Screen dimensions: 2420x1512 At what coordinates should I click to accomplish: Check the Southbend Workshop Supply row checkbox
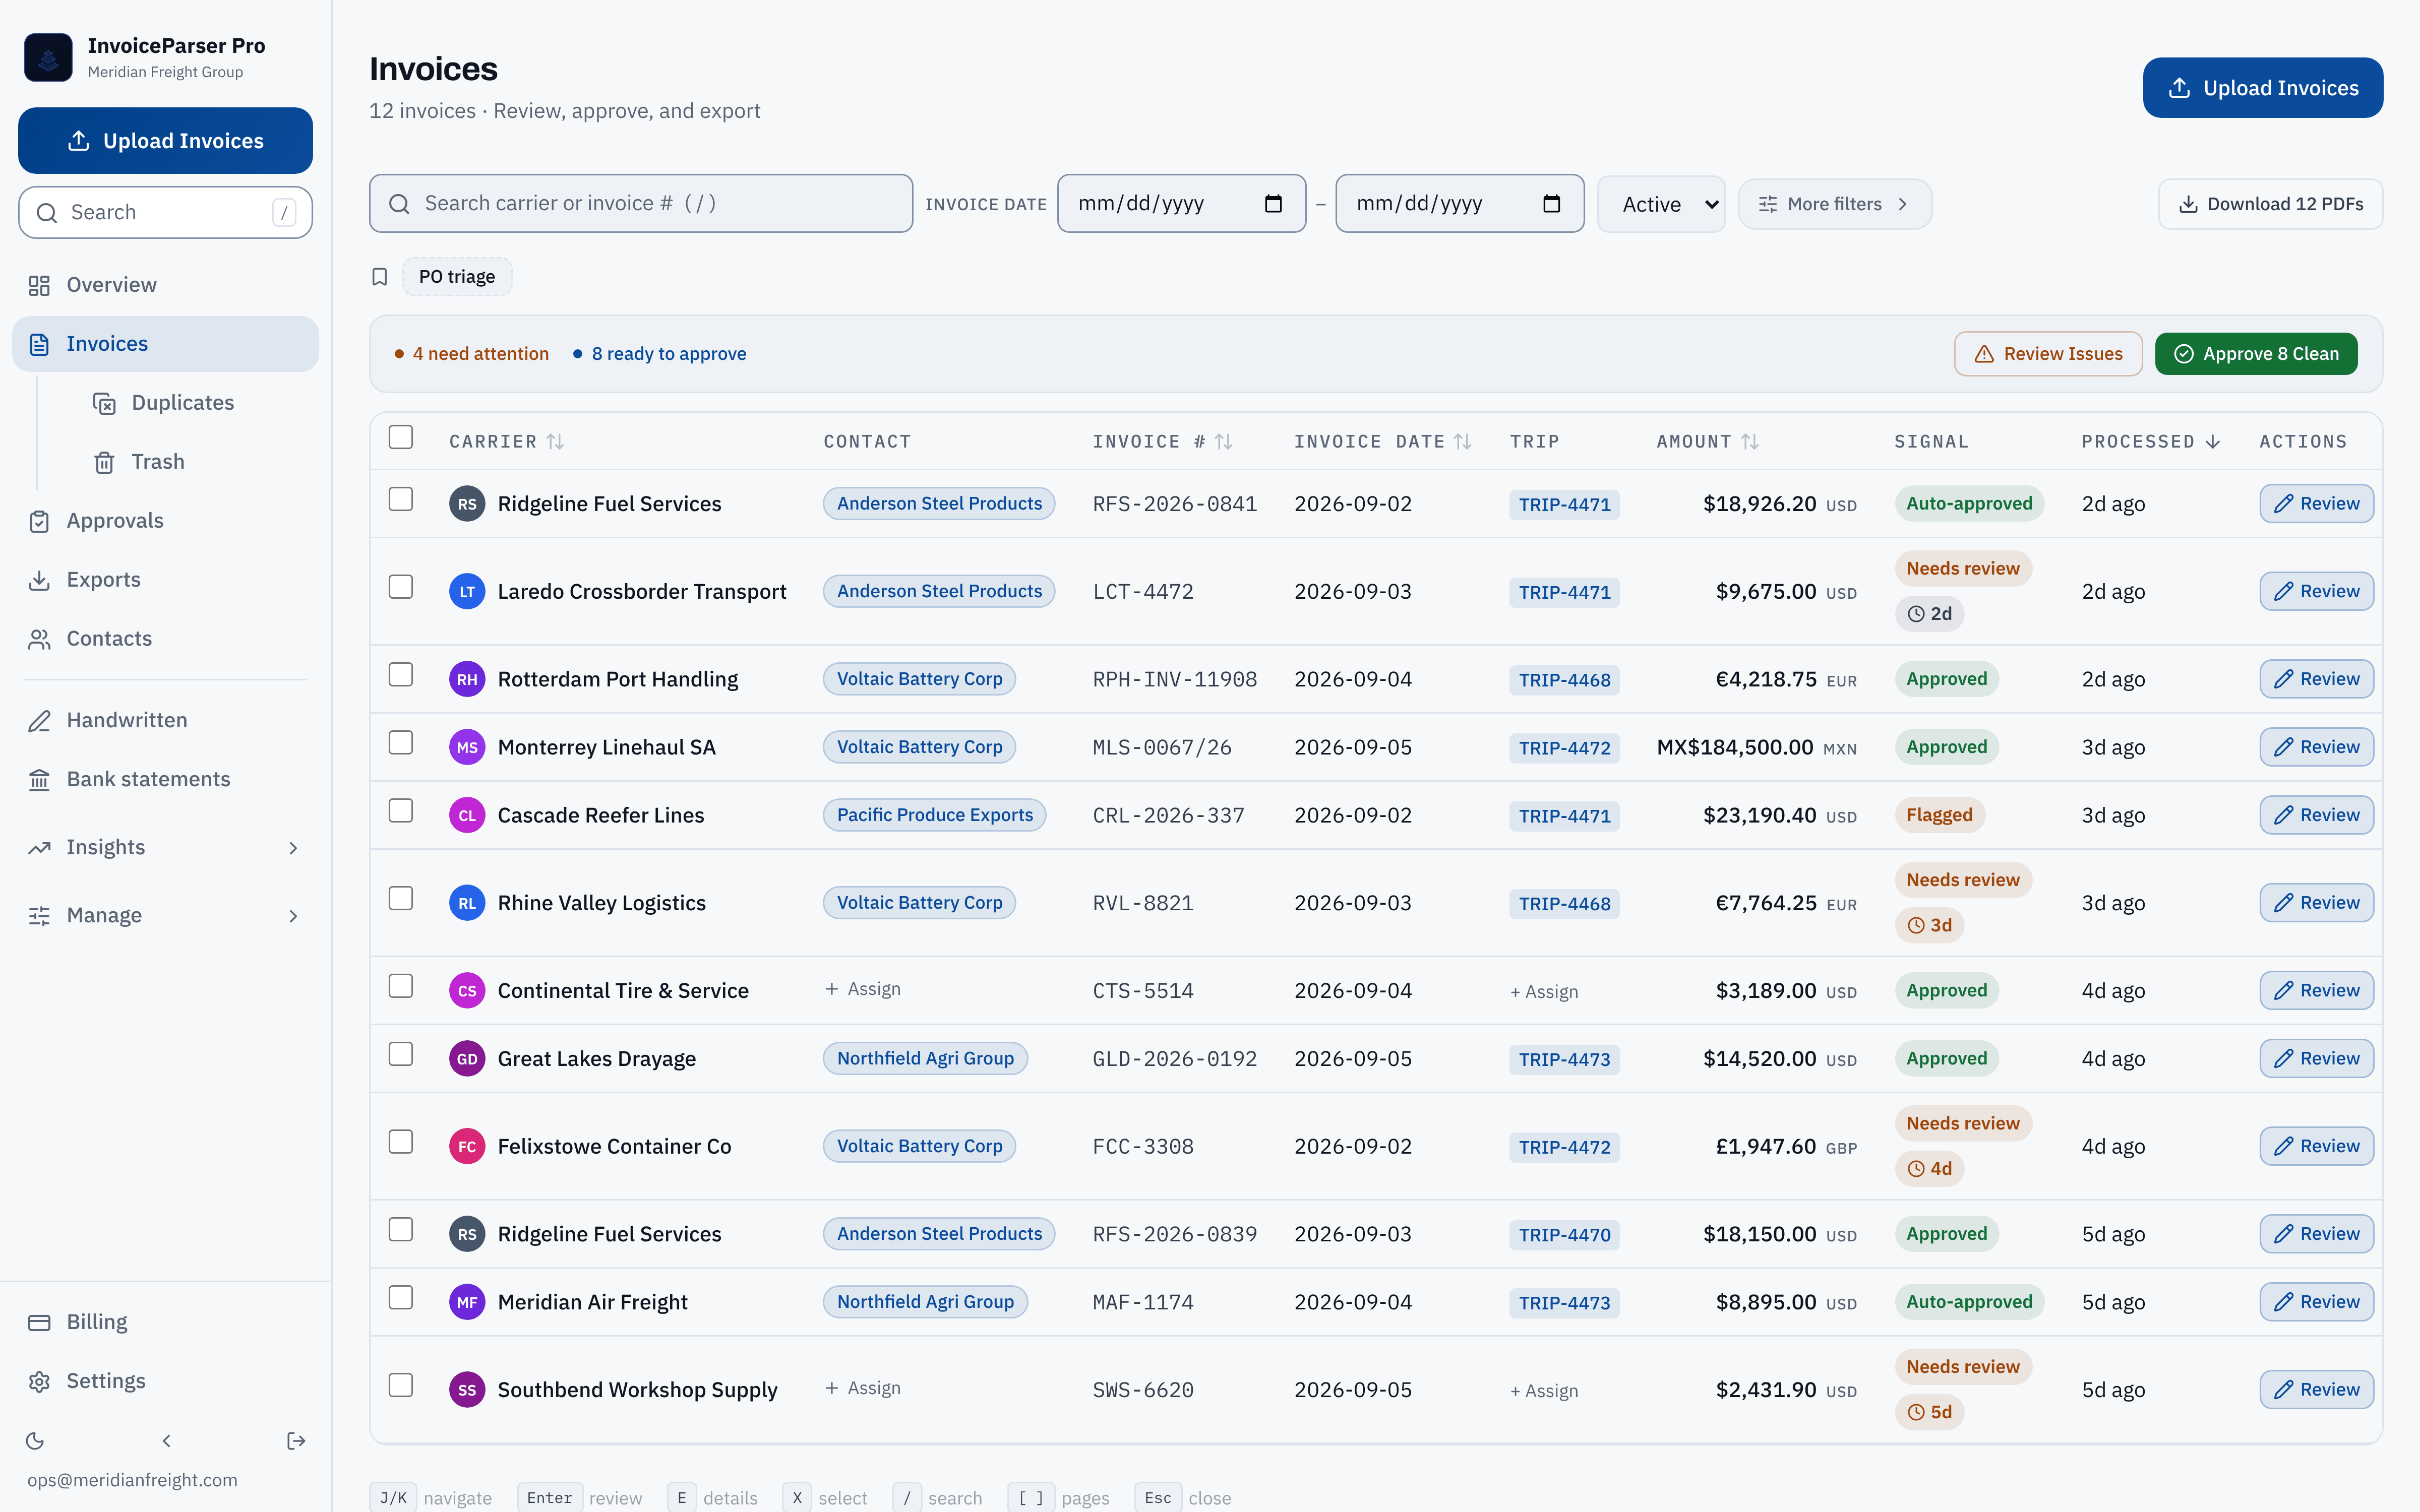401,1385
